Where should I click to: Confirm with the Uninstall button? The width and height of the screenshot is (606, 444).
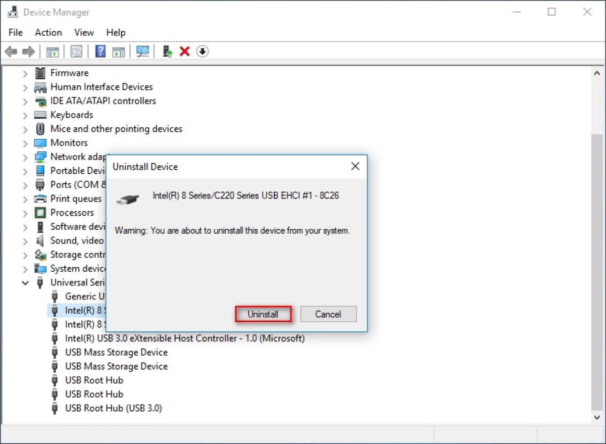click(x=263, y=314)
